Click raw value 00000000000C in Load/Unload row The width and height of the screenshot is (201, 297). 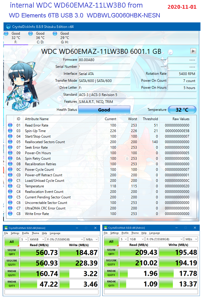point(177,181)
